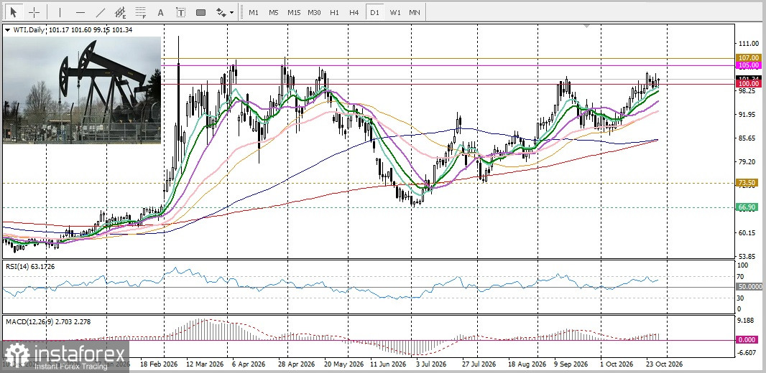
Task: Click the 85.65 price axis value
Action: pos(749,138)
